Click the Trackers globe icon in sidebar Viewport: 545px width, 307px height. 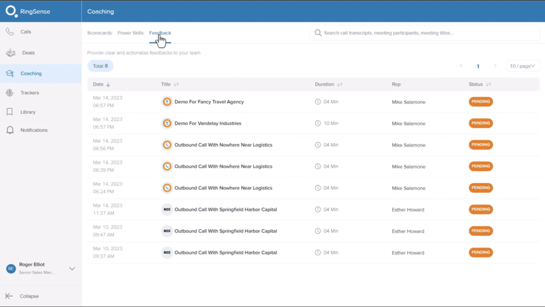pos(10,93)
